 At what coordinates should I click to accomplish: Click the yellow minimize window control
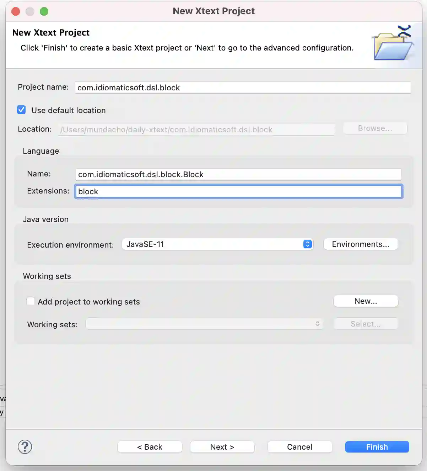pos(30,11)
